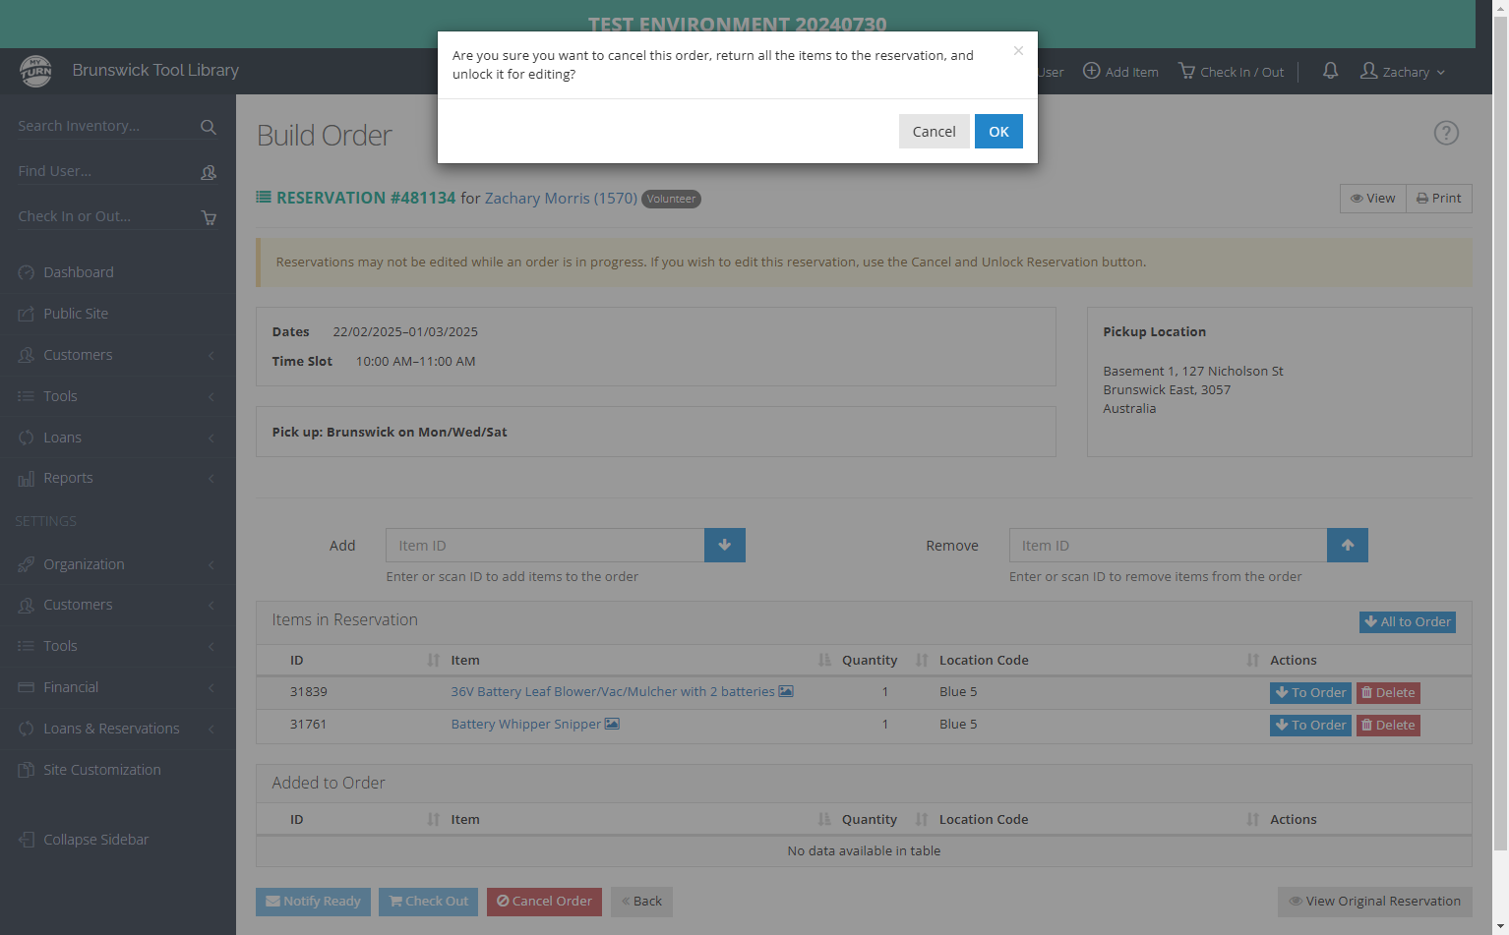Move item 31839 to order
Screen dimensions: 1509x935
(x=1310, y=693)
